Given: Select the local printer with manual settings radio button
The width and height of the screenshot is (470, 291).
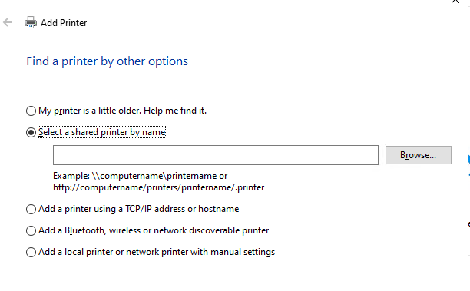Looking at the screenshot, I should (31, 253).
